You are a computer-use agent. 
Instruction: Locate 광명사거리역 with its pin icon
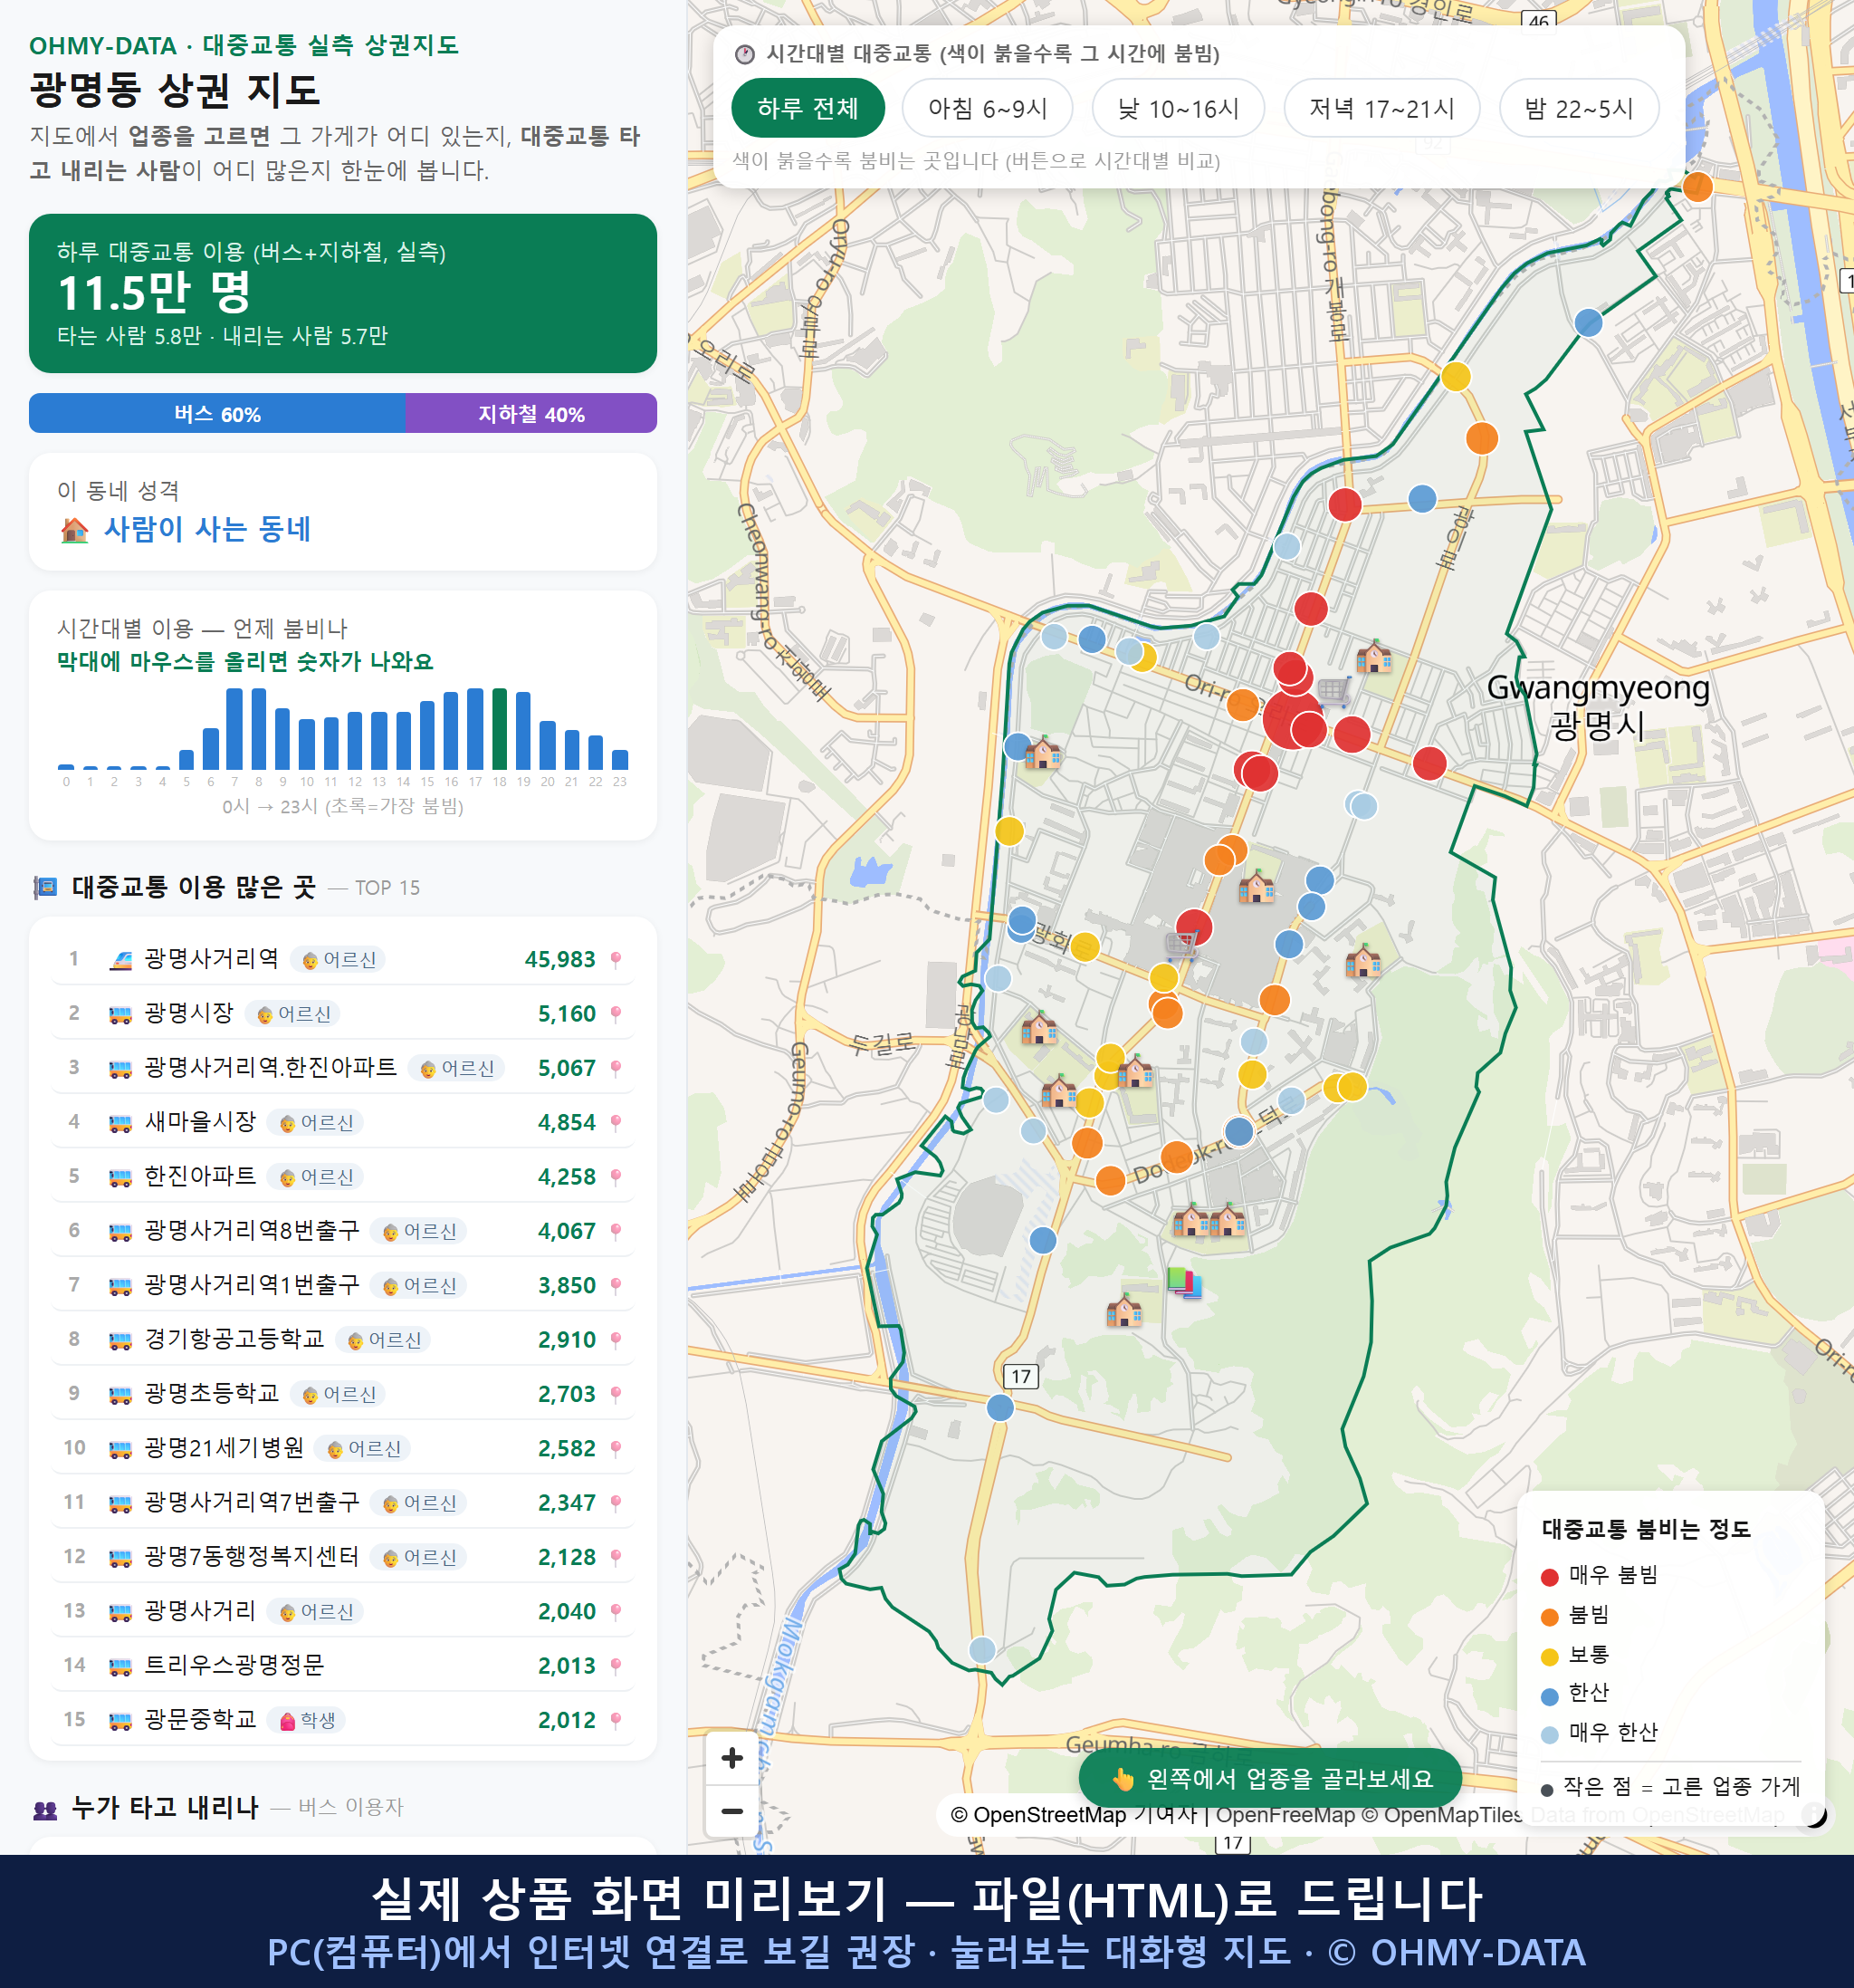pyautogui.click(x=616, y=960)
